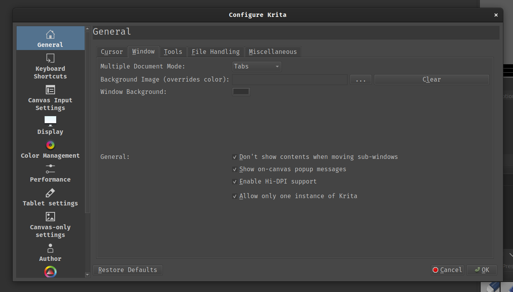Select the Tablet settings pen icon

click(50, 193)
